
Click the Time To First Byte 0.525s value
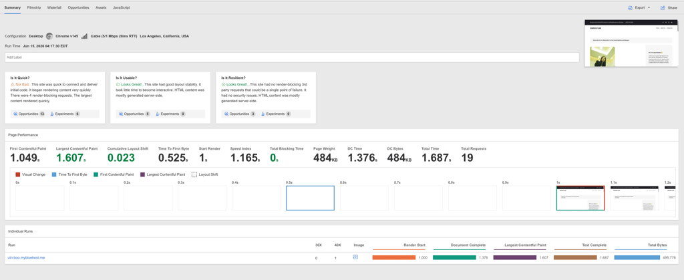pos(173,158)
